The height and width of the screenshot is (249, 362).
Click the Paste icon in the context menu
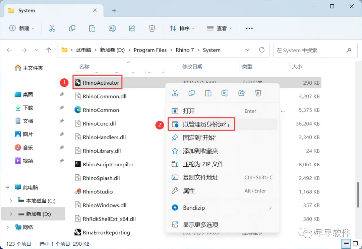(x=208, y=93)
